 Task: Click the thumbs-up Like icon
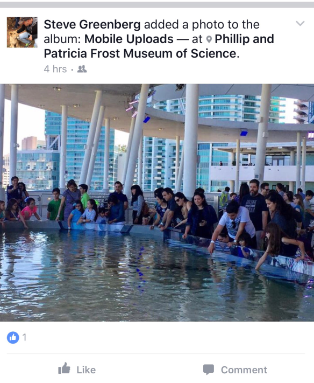coord(64,368)
